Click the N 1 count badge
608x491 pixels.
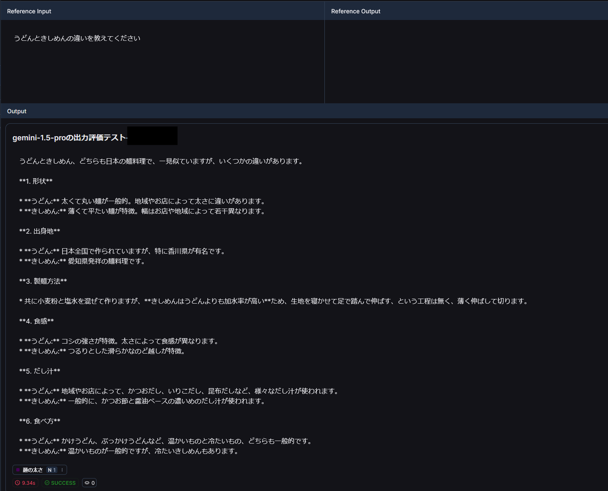pyautogui.click(x=52, y=470)
